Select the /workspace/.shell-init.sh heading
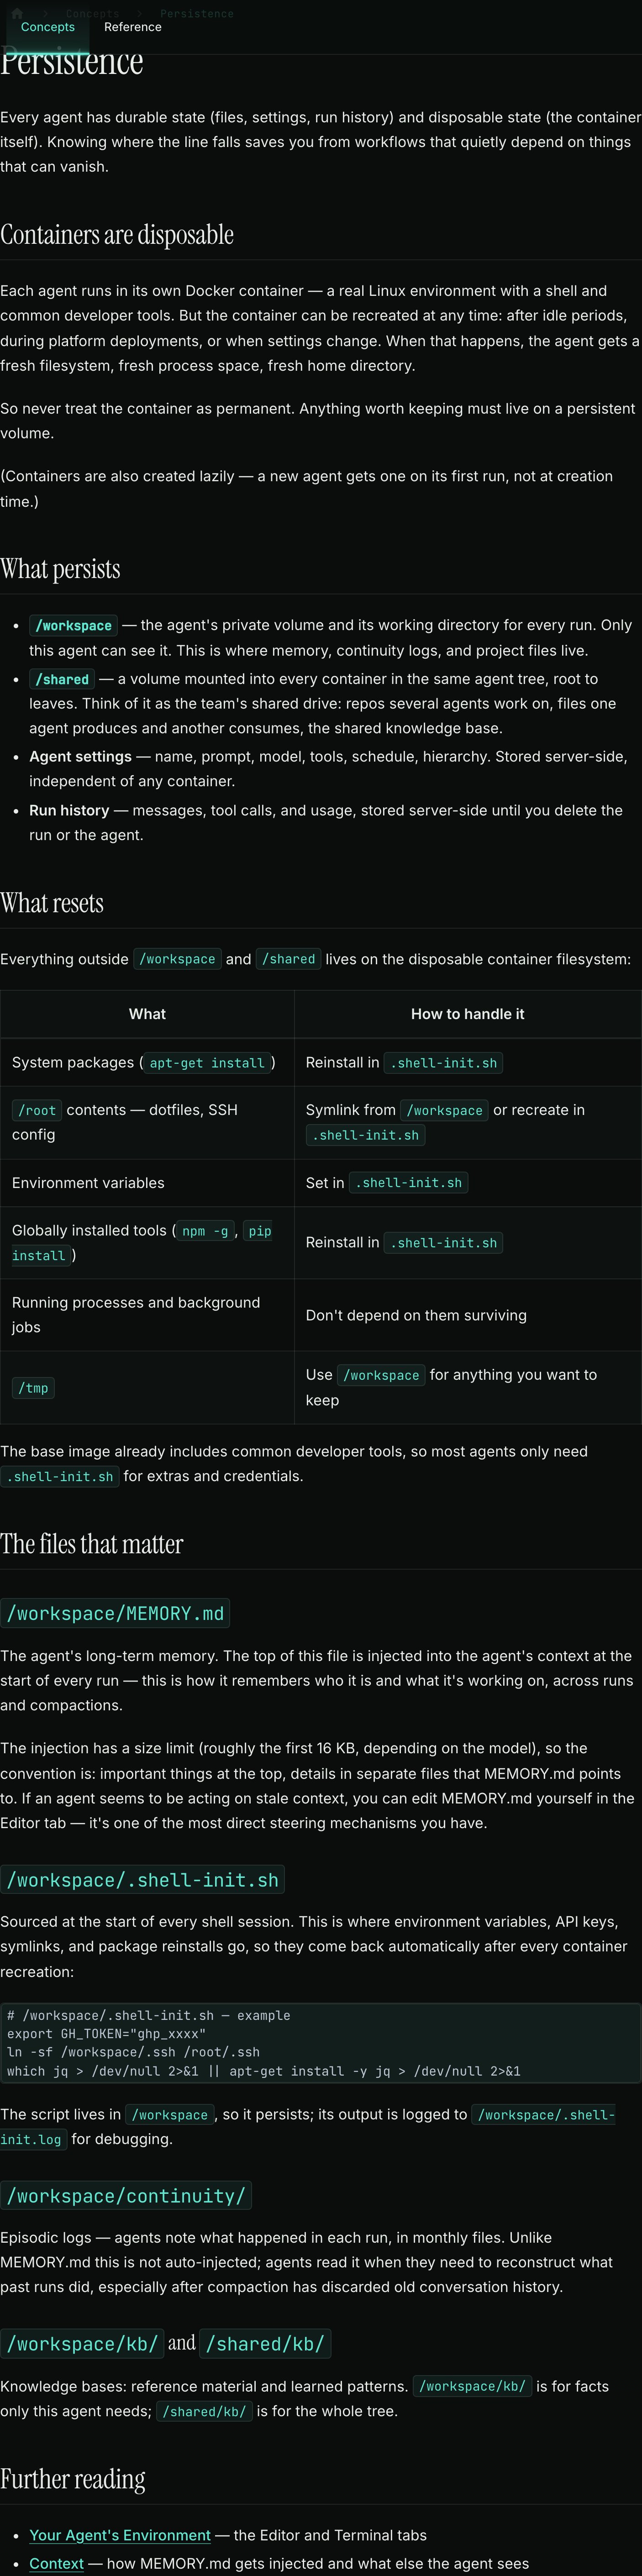Viewport: 642px width, 2576px height. (x=142, y=1880)
